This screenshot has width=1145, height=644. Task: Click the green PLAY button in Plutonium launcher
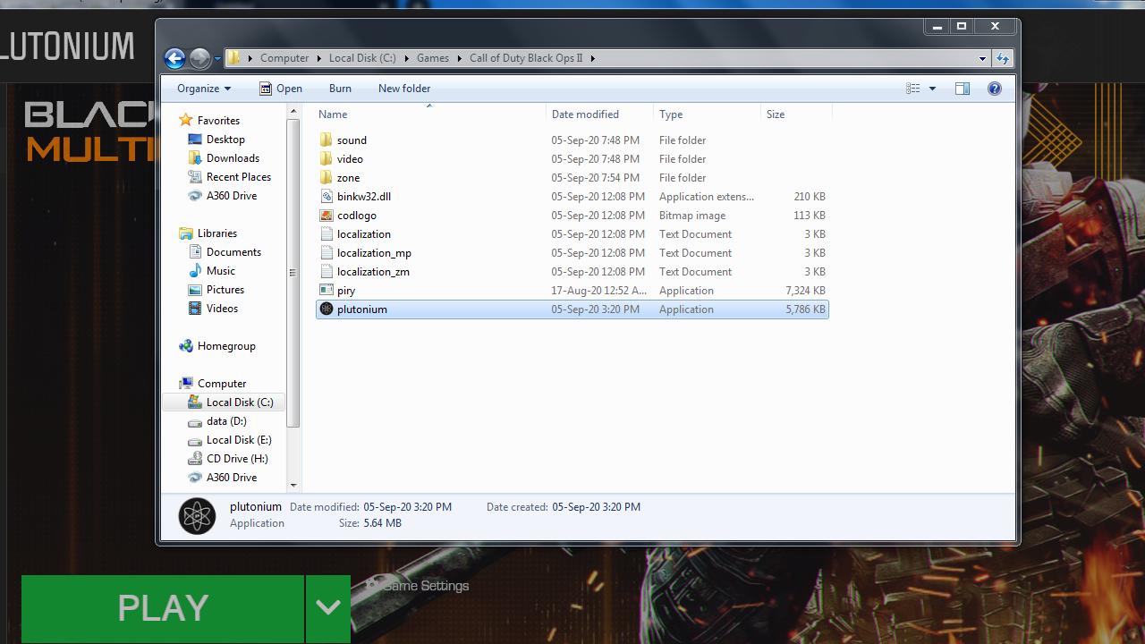(x=163, y=609)
